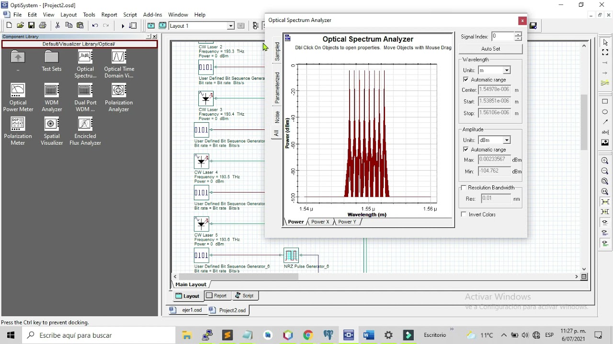
Task: Select the Noise vertical tab
Action: coord(277,117)
